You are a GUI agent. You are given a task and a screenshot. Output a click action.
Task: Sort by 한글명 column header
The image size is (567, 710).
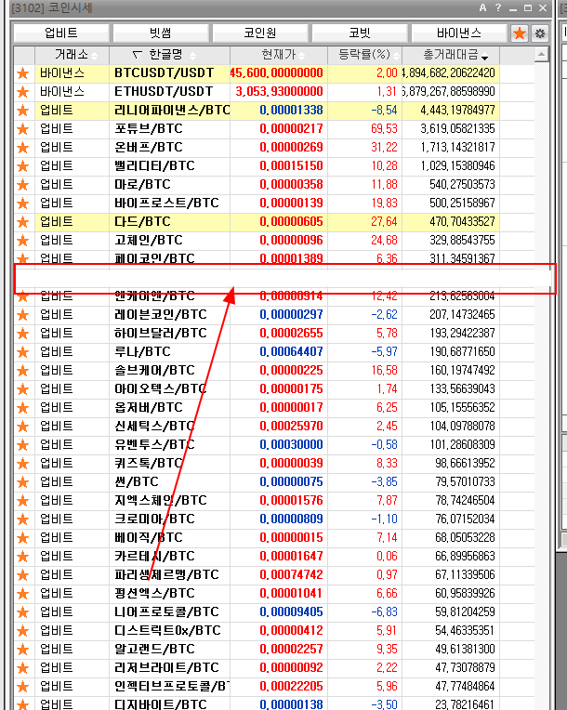169,55
